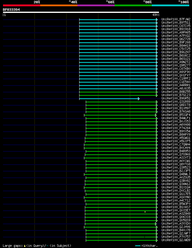Viewport: 192px width, 248px height.
Task: Select the UniRef100_Q6Z728 label
Action: (x=176, y=39)
